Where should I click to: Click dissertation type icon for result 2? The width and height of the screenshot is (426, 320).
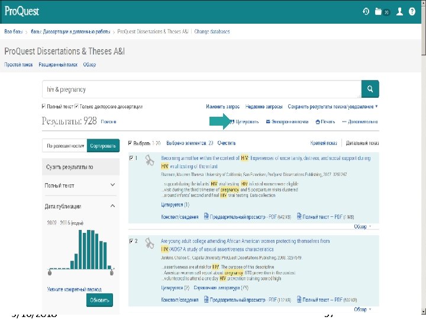tap(149, 244)
